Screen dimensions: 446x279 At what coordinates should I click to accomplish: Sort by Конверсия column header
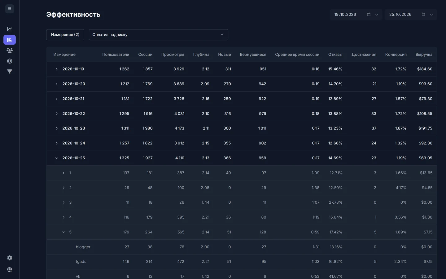[x=396, y=55]
